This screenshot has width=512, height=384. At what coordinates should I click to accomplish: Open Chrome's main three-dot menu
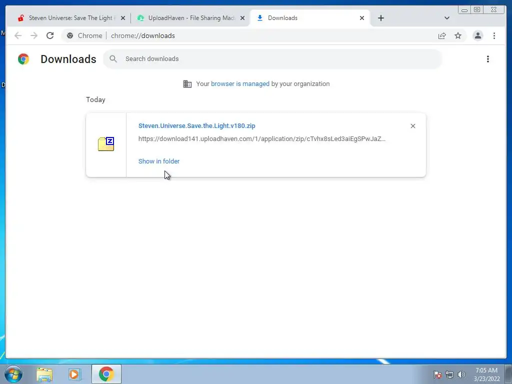click(494, 35)
